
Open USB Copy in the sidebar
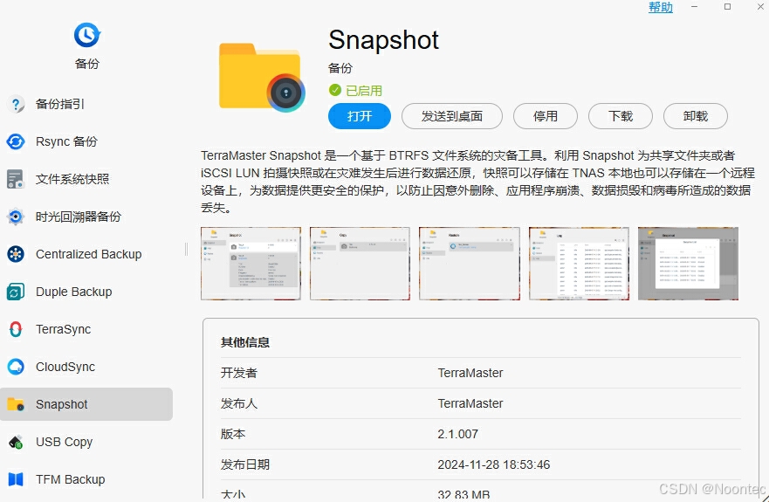coord(86,442)
